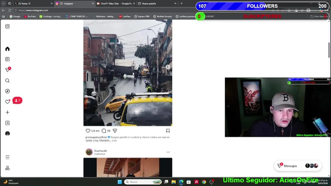
Task: Open profile avatar in sidebar
Action: coord(7,134)
